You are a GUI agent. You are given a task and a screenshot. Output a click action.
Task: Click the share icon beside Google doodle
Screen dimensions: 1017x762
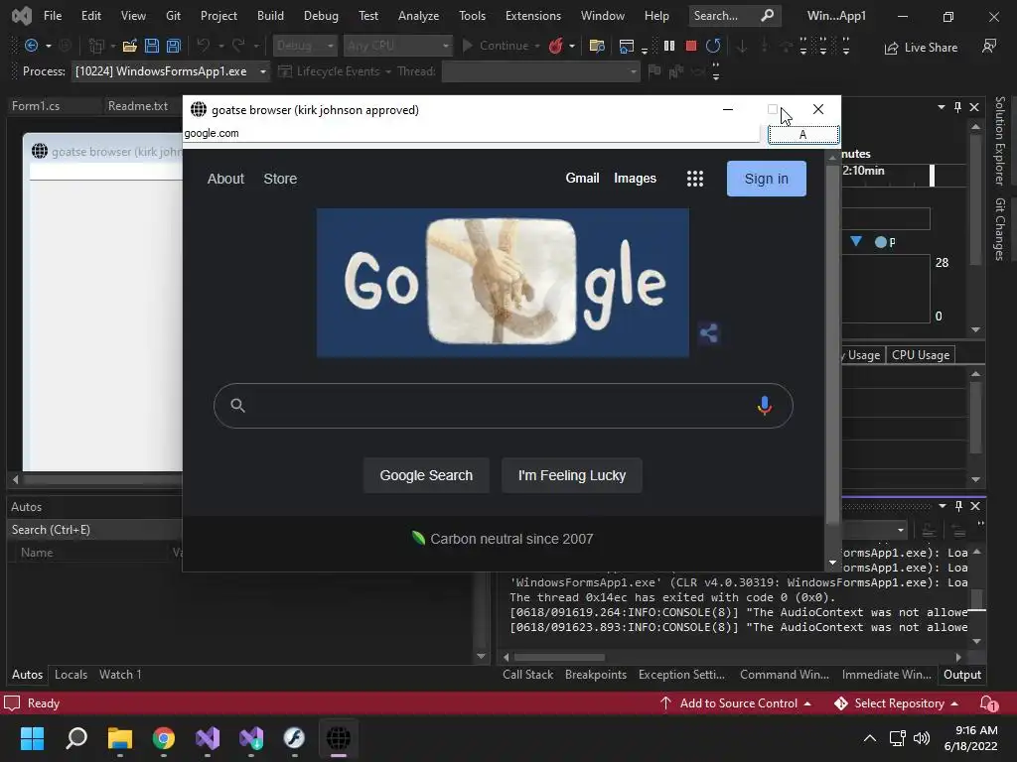click(708, 333)
